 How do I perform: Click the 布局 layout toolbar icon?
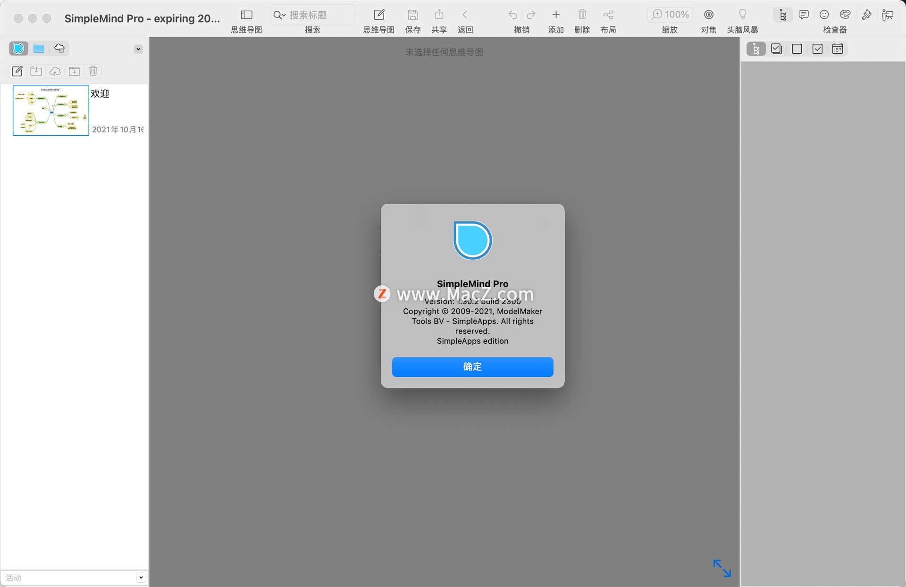608,15
